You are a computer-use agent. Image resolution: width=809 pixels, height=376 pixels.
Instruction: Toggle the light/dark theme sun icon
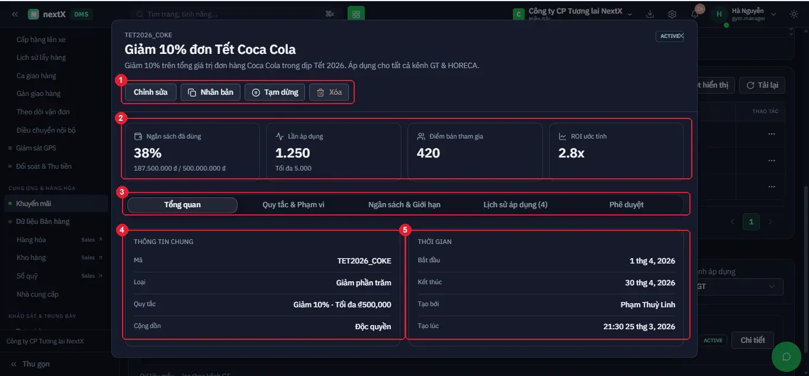click(x=794, y=14)
